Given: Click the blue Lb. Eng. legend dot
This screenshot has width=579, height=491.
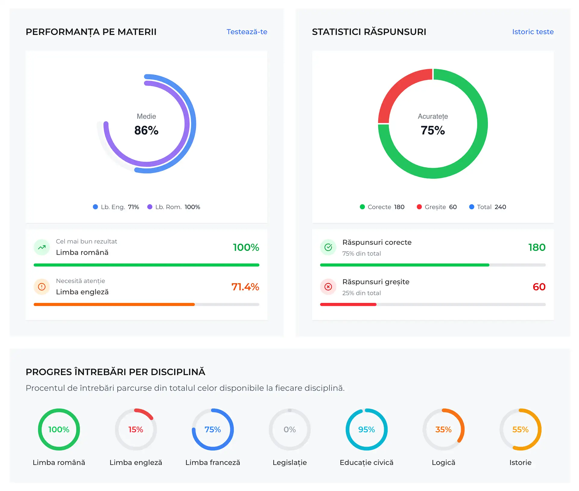Looking at the screenshot, I should (95, 207).
